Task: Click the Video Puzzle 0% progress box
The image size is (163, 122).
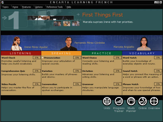Action: coord(37,84)
